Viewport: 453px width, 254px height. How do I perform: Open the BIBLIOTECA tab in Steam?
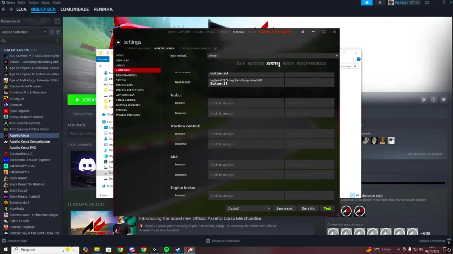tap(43, 9)
